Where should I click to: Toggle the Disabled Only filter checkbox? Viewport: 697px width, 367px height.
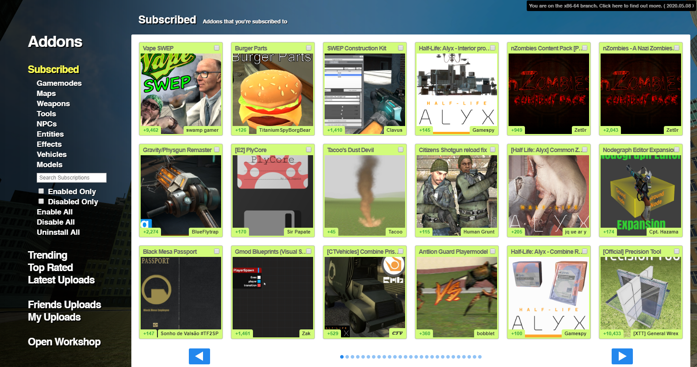coord(41,201)
